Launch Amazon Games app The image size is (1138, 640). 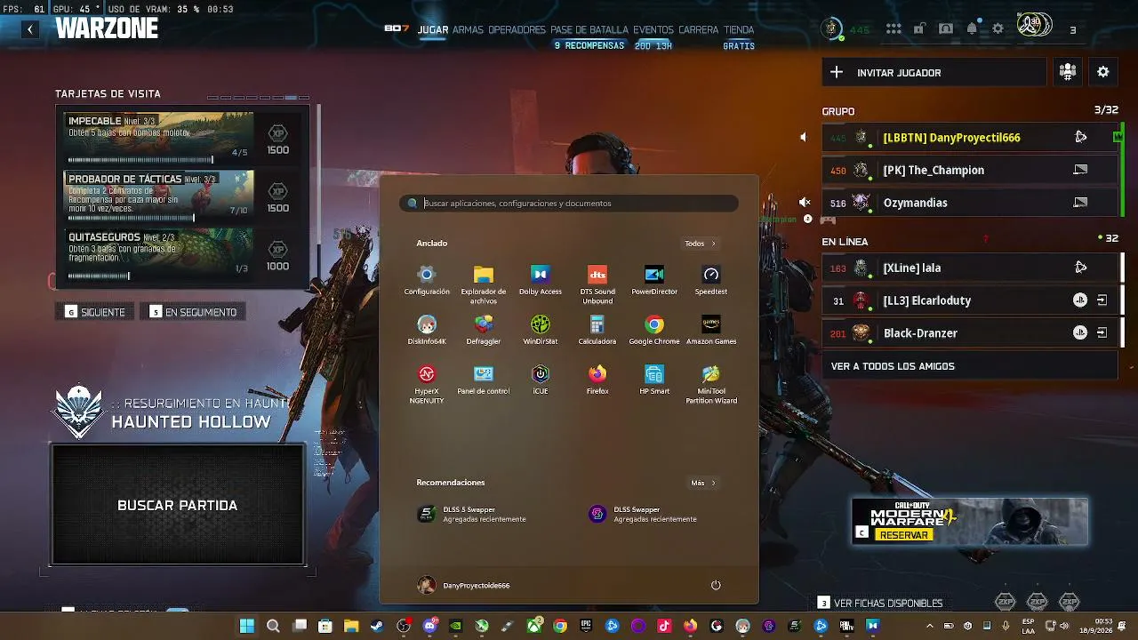pyautogui.click(x=711, y=330)
